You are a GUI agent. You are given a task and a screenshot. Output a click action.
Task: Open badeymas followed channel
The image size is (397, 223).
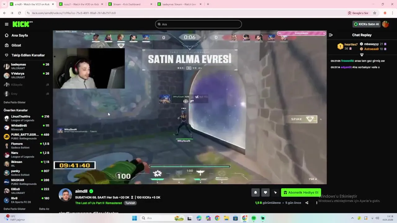coord(26,66)
